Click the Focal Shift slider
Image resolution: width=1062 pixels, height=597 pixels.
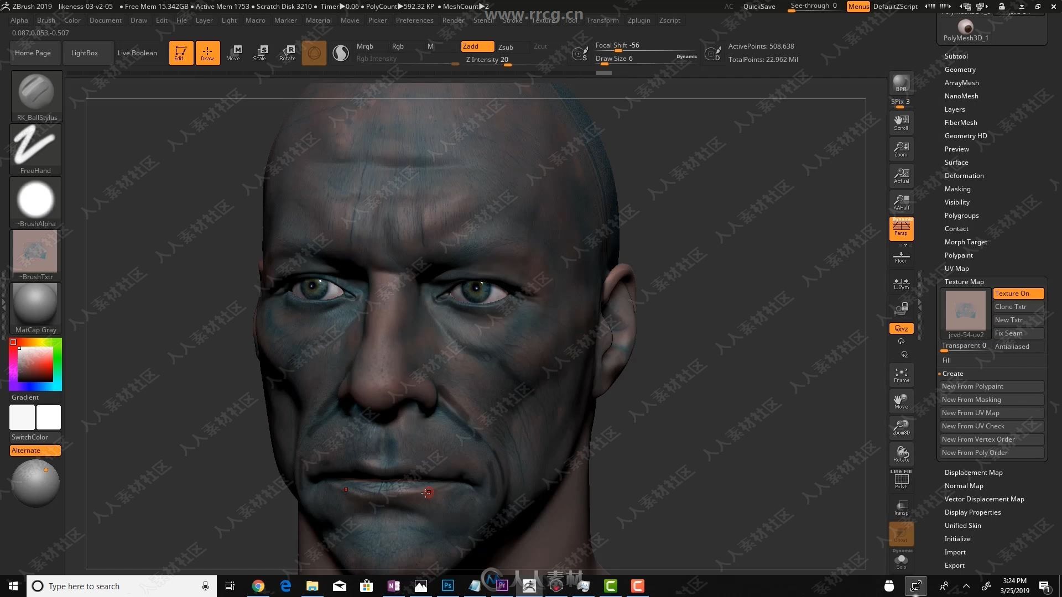click(x=646, y=45)
